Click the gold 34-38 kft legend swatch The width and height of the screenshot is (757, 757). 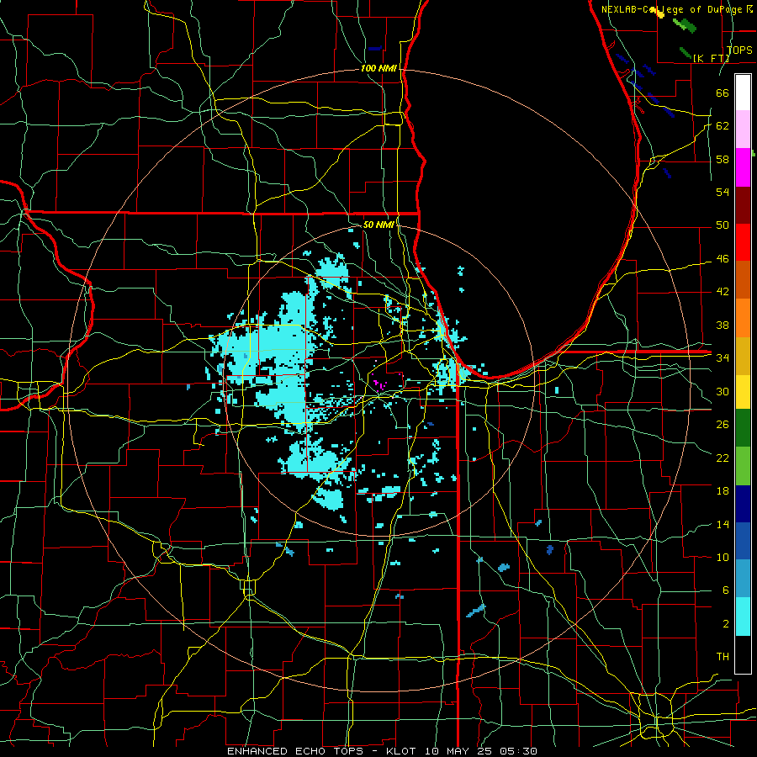(x=743, y=356)
